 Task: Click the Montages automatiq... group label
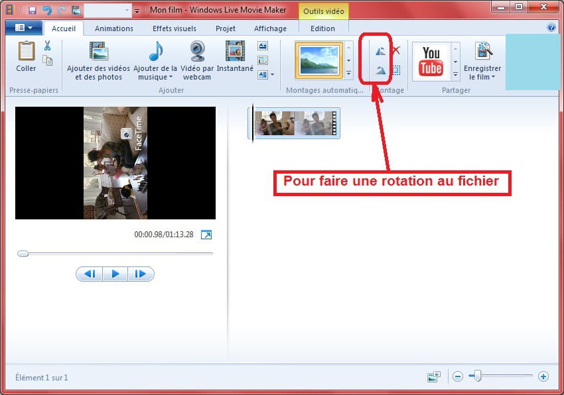[x=324, y=90]
